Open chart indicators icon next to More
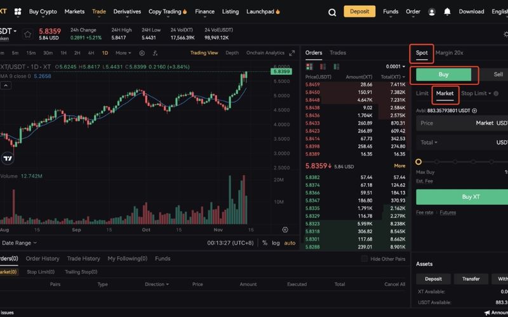The image size is (508, 317). (x=142, y=53)
